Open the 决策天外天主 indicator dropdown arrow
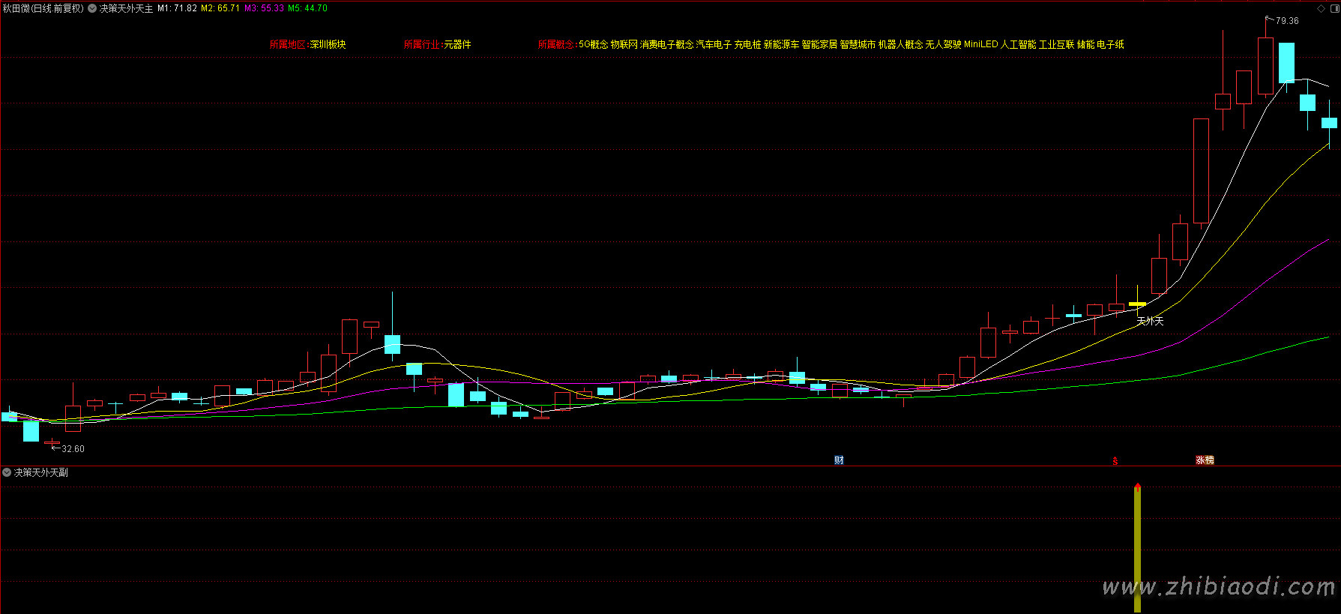Viewport: 1341px width, 614px height. [x=92, y=9]
